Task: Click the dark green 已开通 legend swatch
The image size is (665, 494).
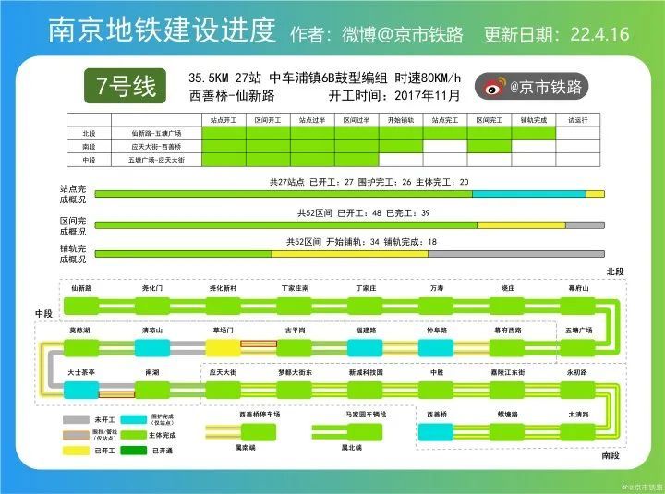Action: (134, 451)
